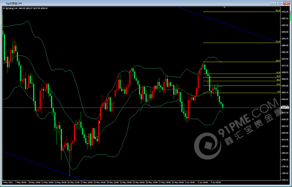Select the lower blue channel trendline
Viewport: 292px width, 187px height.
tap(43, 166)
